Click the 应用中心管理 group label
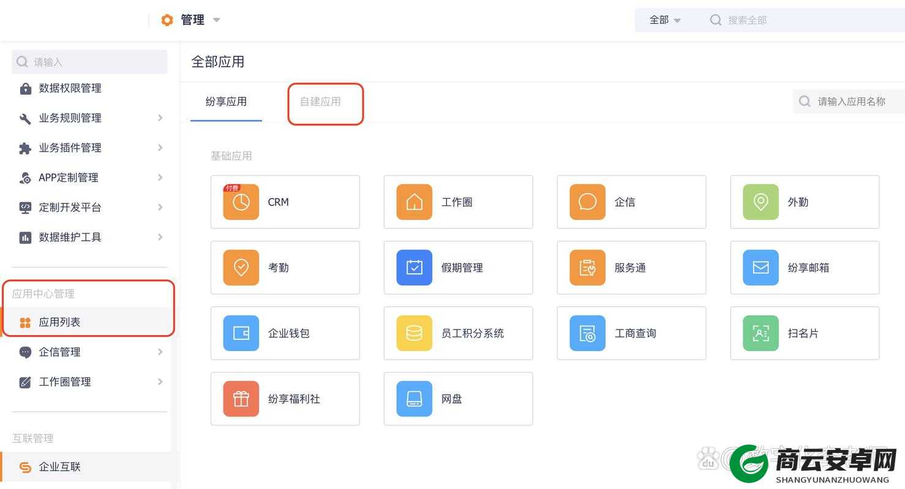This screenshot has width=905, height=489. (x=43, y=294)
